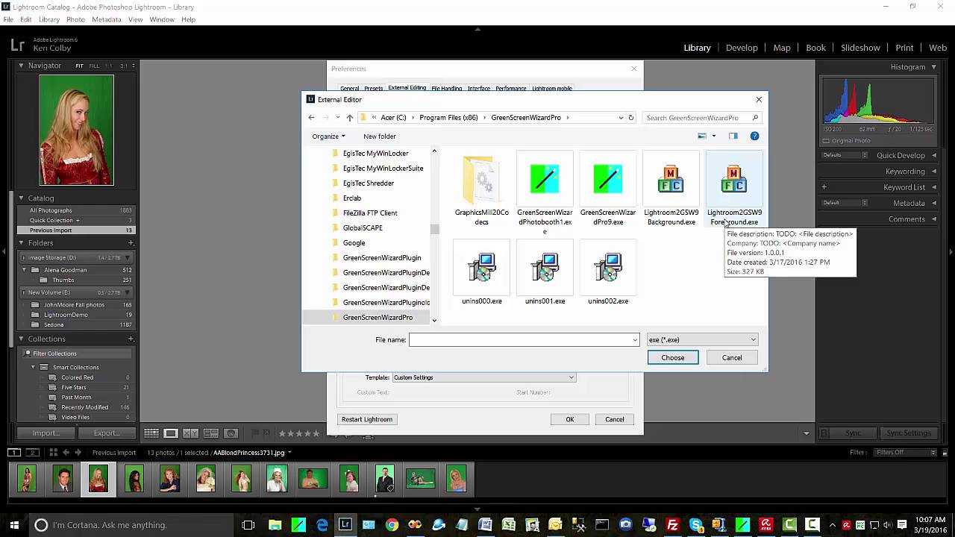Open Google Chrome from the Windows taskbar
955x537 pixels.
[x=392, y=524]
